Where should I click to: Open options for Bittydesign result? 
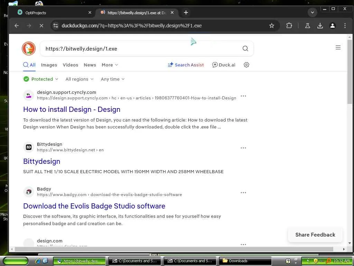pos(243,148)
